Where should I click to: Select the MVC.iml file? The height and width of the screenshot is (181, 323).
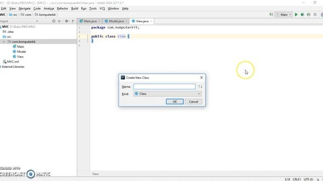pos(11,61)
